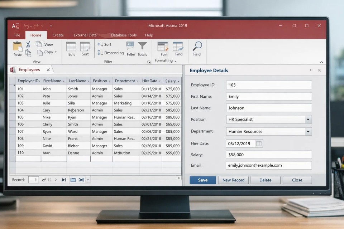Select the row header for employee 103

(13, 103)
